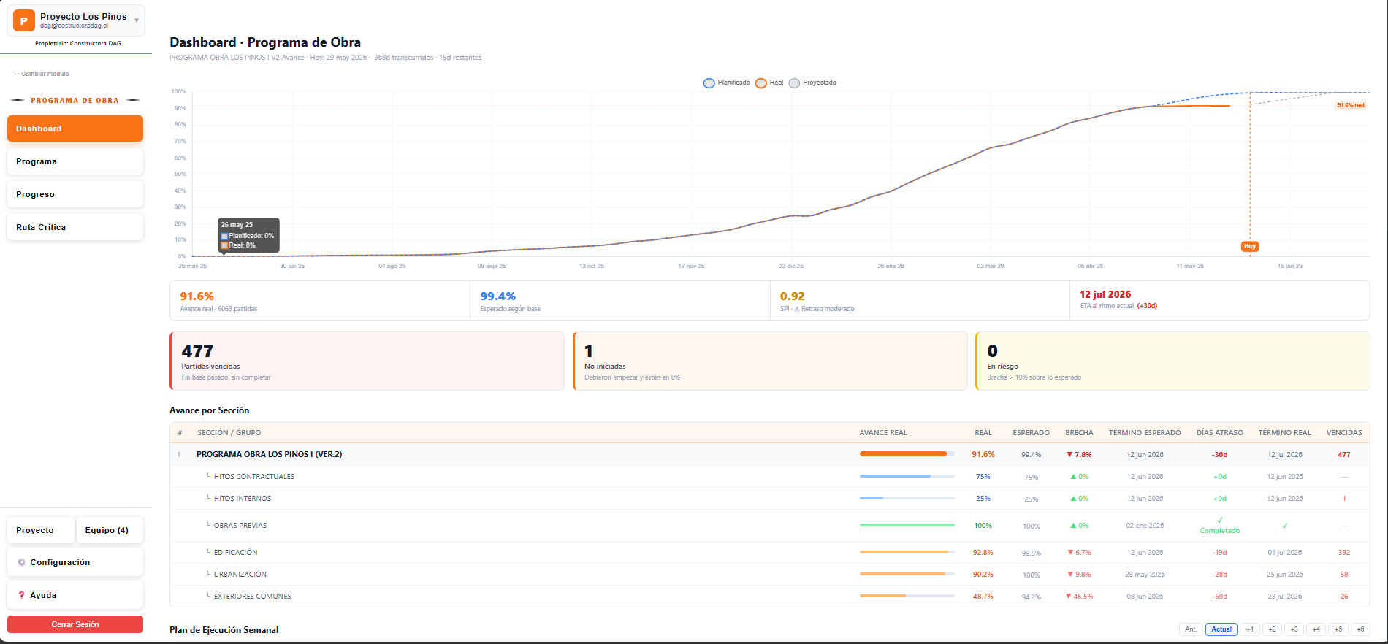Click the 58 vencidas value for URBANIZACIÓN
The height and width of the screenshot is (644, 1388).
tap(1344, 575)
